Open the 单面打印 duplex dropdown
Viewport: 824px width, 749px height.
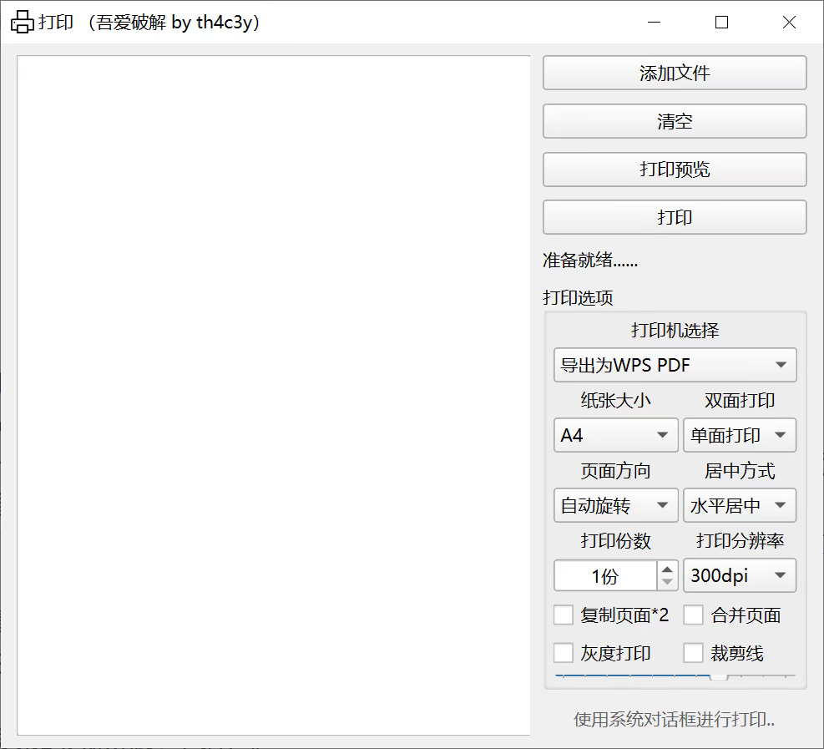tap(739, 435)
